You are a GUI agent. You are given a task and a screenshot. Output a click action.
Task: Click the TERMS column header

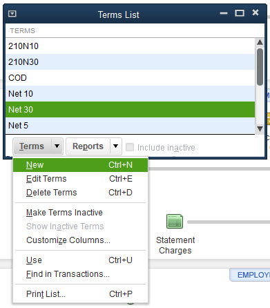point(23,31)
